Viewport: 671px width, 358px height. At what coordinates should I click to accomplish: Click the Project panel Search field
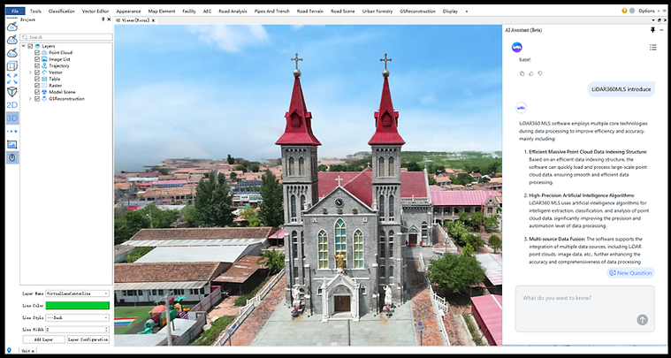coord(66,37)
